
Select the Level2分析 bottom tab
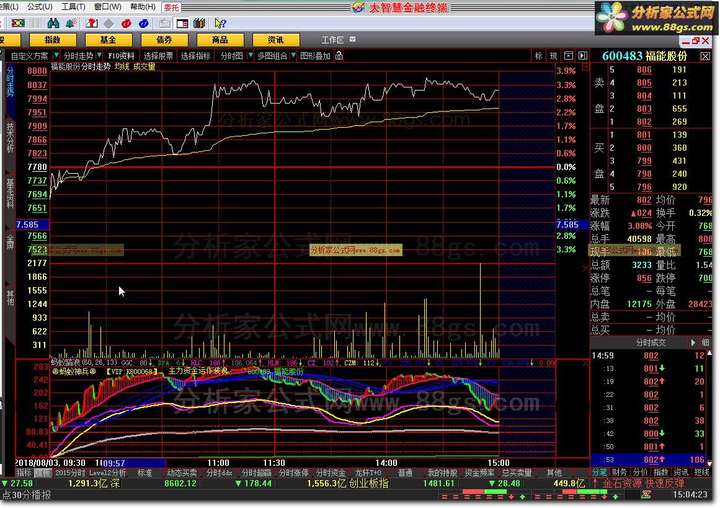107,473
